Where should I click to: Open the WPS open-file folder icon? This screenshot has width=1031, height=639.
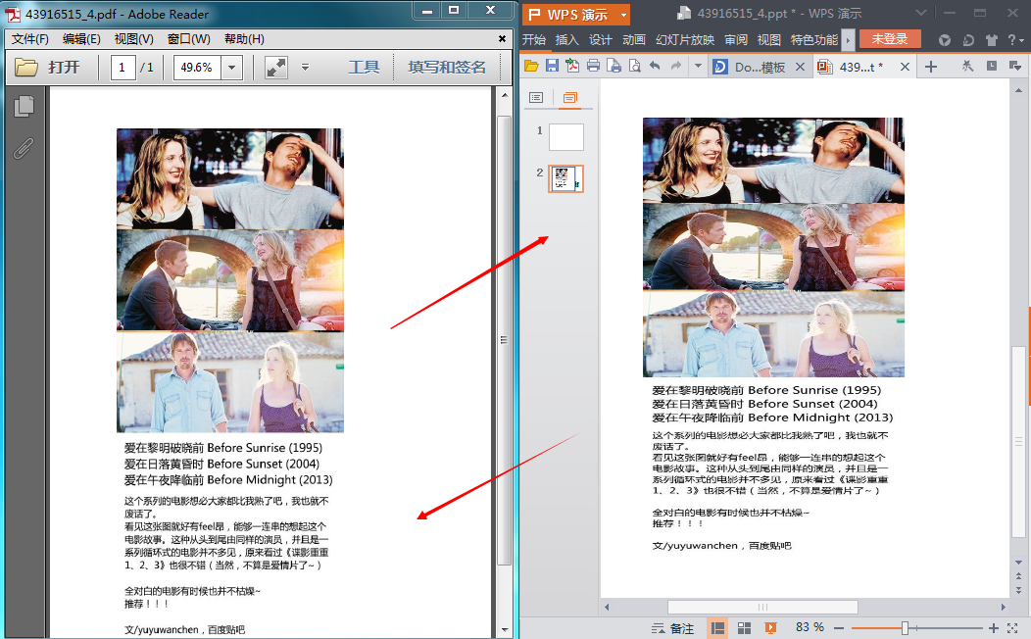click(531, 66)
